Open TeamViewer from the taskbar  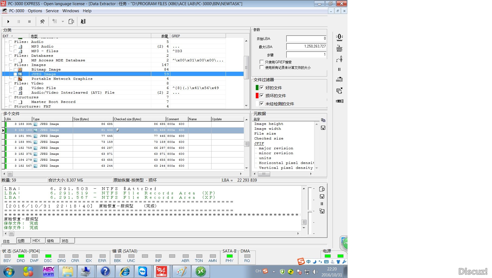click(x=143, y=271)
